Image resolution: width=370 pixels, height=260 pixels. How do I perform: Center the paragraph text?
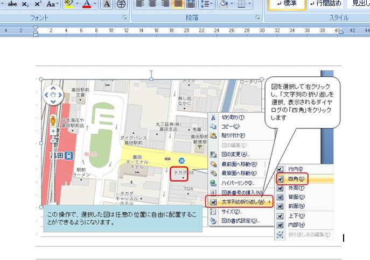click(152, 4)
